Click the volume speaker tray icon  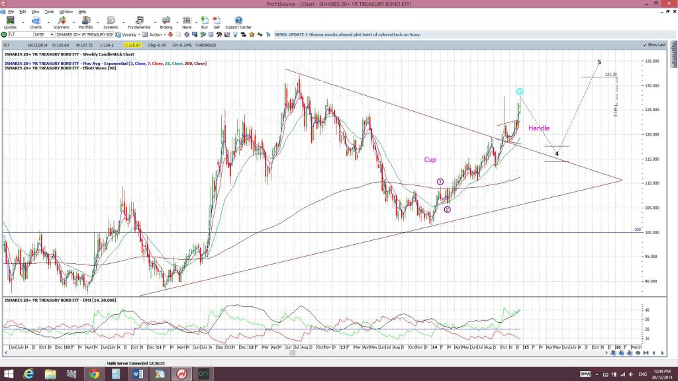(x=631, y=374)
